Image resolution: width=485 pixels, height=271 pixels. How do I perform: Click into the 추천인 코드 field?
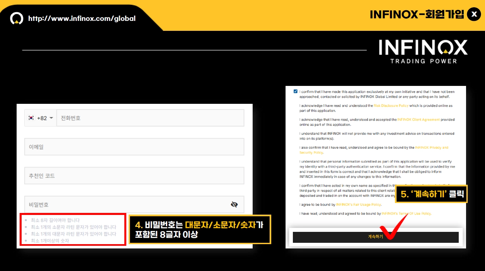(134, 175)
